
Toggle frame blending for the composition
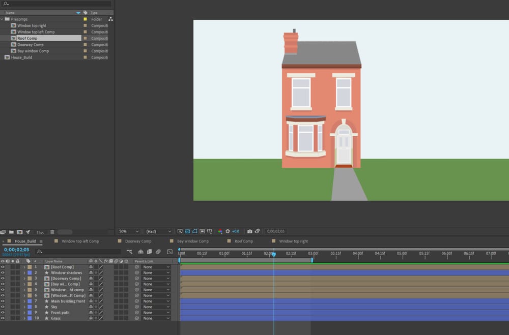[x=149, y=252]
